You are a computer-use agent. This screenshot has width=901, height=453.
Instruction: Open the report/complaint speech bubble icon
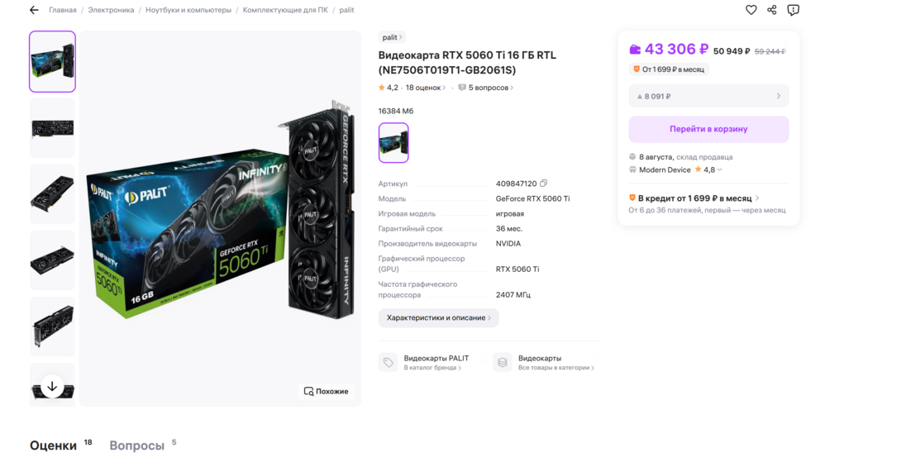(793, 10)
